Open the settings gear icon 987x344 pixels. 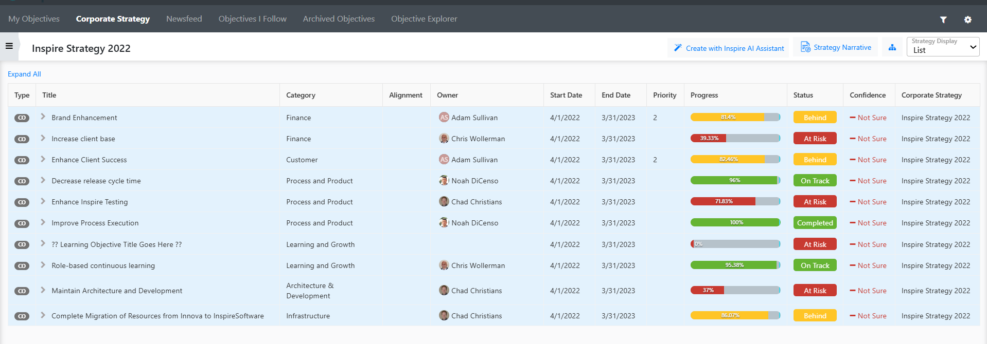(x=968, y=20)
